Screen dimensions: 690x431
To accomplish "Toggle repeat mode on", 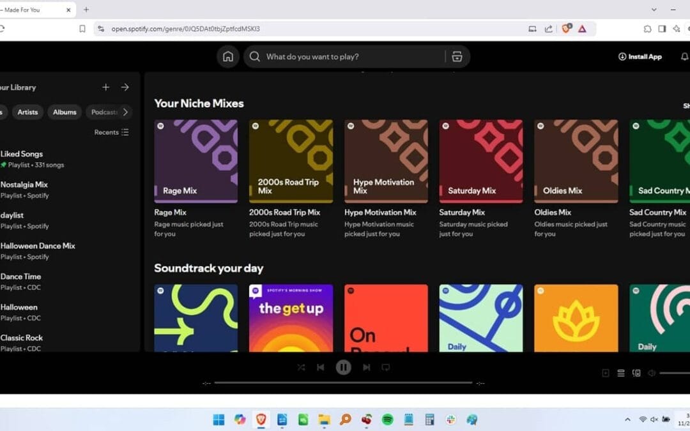I will (386, 367).
